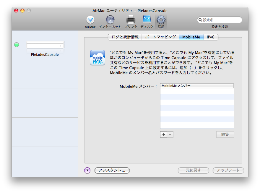Image resolution: width=260 pixels, height=193 pixels.
Task: Click the アップデート update button
Action: pos(228,170)
